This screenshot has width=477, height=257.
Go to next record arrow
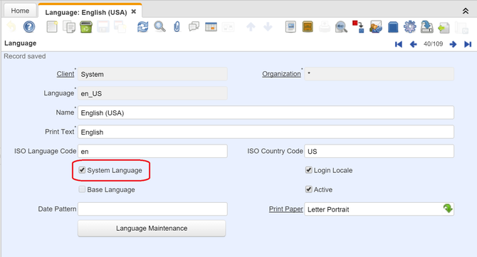click(453, 44)
